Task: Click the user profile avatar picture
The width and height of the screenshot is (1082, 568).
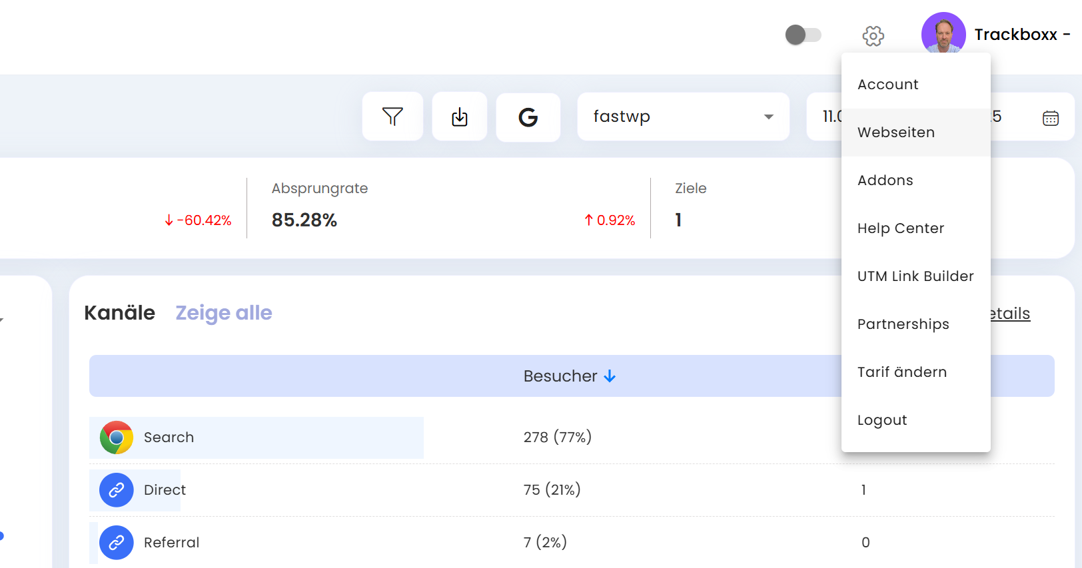Action: pos(943,33)
